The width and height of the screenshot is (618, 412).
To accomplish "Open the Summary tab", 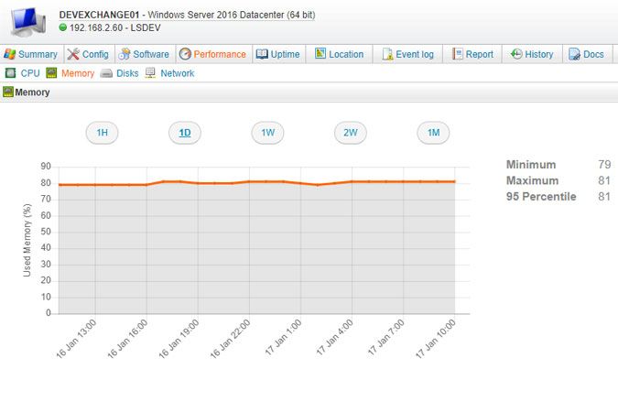I will [31, 55].
